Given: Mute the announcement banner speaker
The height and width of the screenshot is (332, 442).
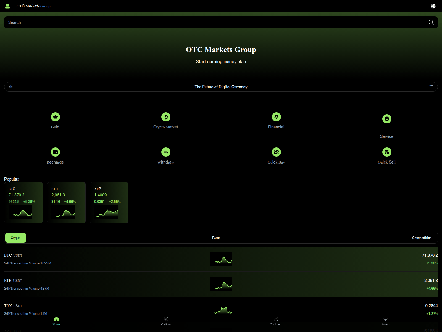Looking at the screenshot, I should [x=11, y=87].
